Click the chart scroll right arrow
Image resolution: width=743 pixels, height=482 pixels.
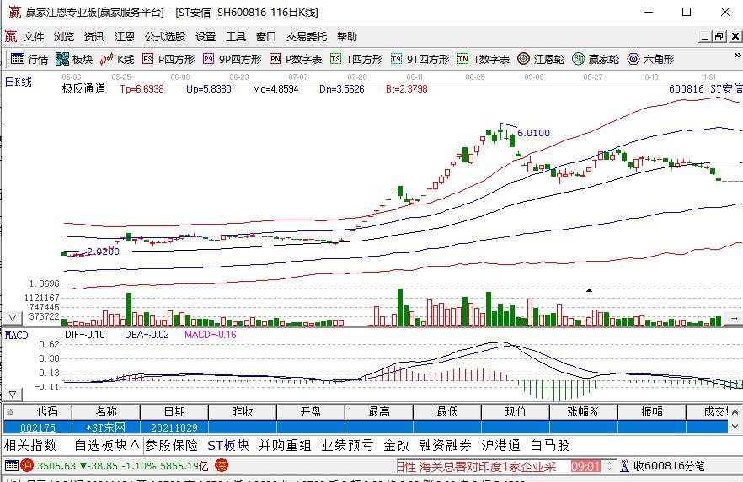pos(734,319)
